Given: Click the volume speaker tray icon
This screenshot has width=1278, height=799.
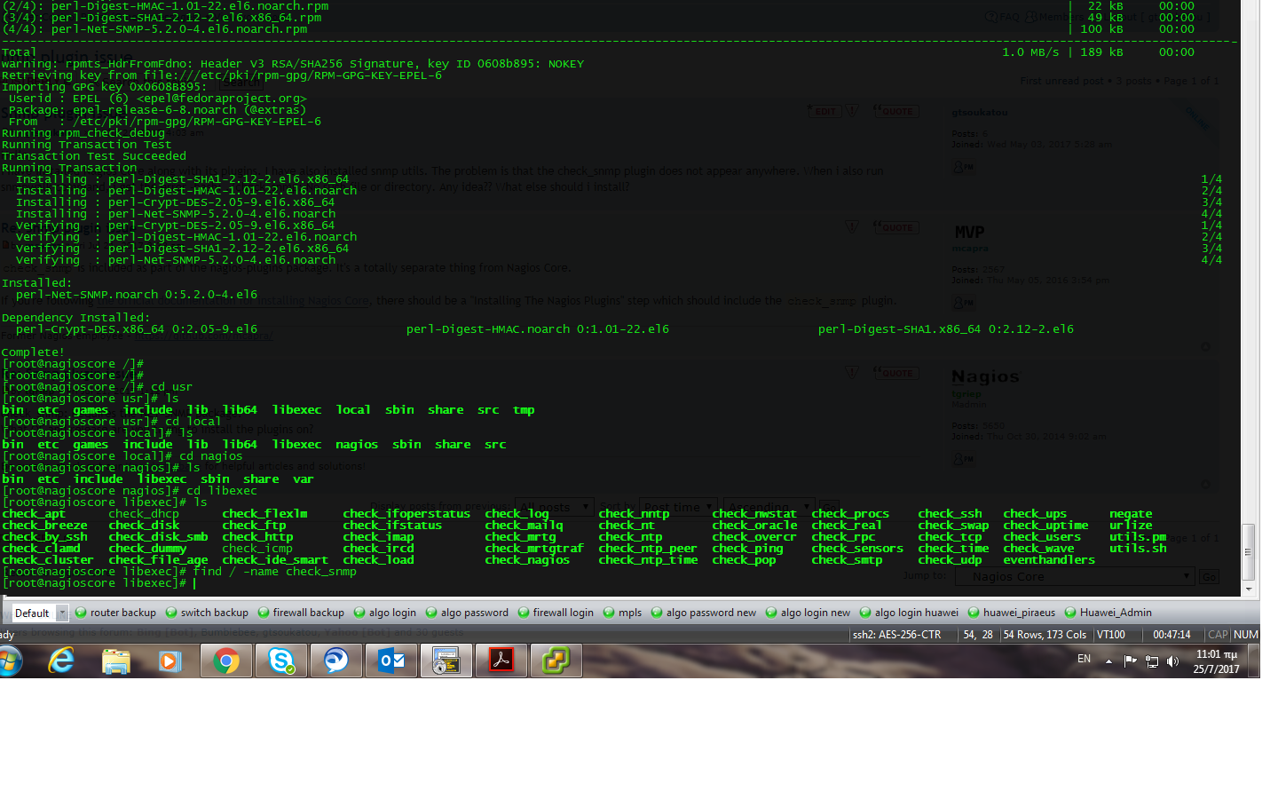Looking at the screenshot, I should click(x=1173, y=661).
